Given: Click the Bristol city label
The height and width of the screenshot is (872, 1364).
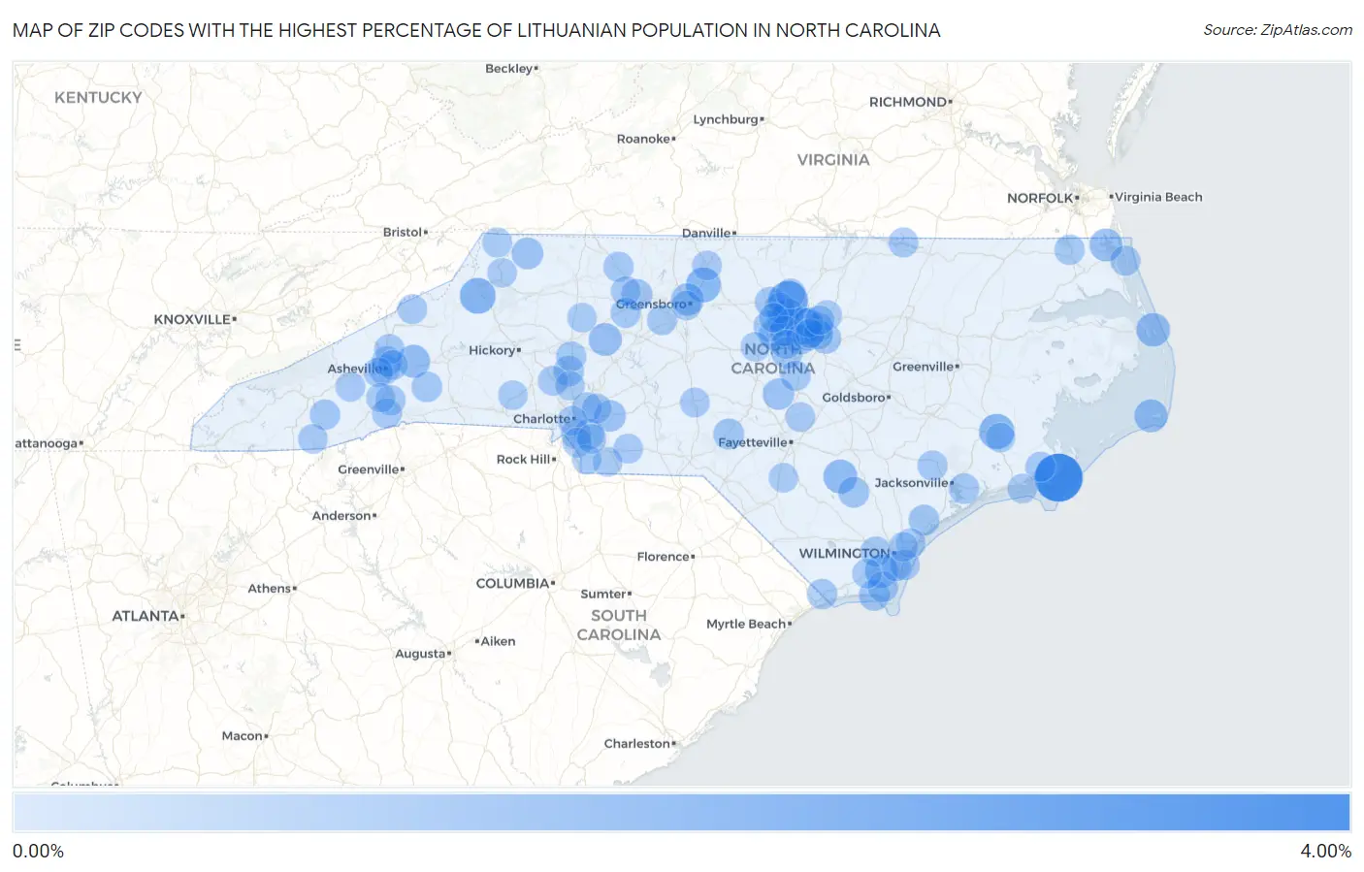Looking at the screenshot, I should [x=403, y=232].
